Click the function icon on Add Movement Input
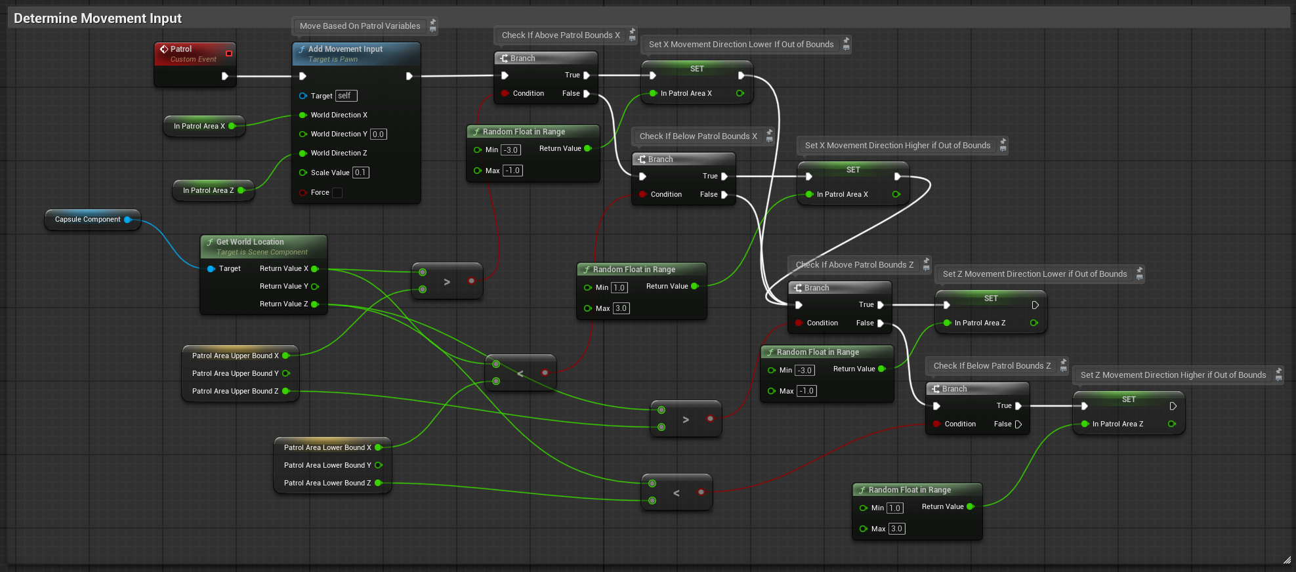This screenshot has width=1296, height=572. [x=302, y=49]
